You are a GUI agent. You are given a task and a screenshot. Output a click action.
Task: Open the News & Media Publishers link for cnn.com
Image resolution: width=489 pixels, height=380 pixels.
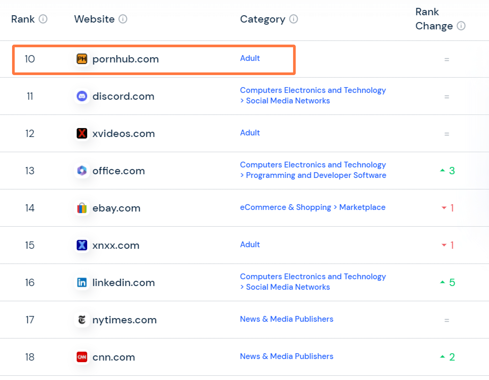[x=286, y=356]
